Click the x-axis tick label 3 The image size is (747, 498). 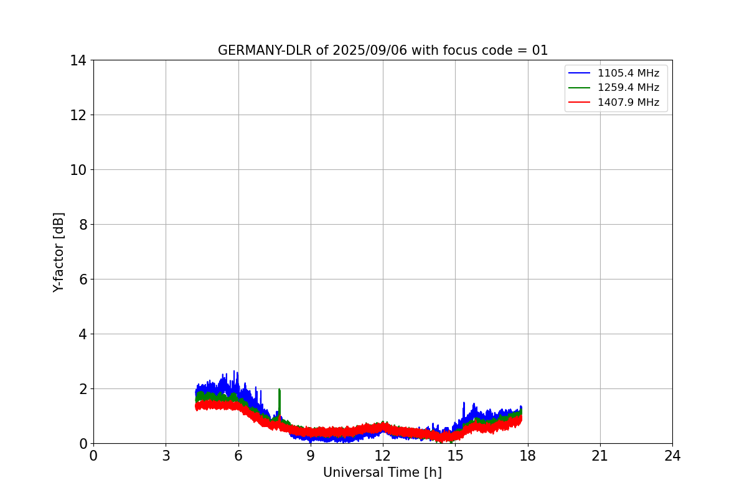click(x=166, y=456)
